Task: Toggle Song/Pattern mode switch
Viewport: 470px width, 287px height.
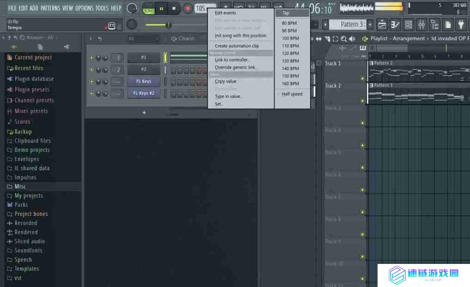Action: tap(149, 9)
